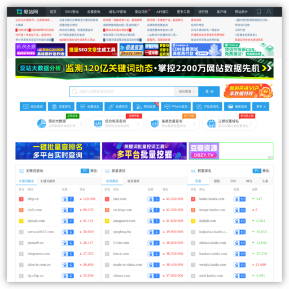Click the 爱站网 logo

pos(27,12)
